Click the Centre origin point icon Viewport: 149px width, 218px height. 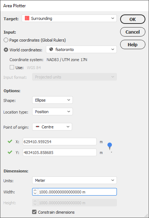[38, 127]
